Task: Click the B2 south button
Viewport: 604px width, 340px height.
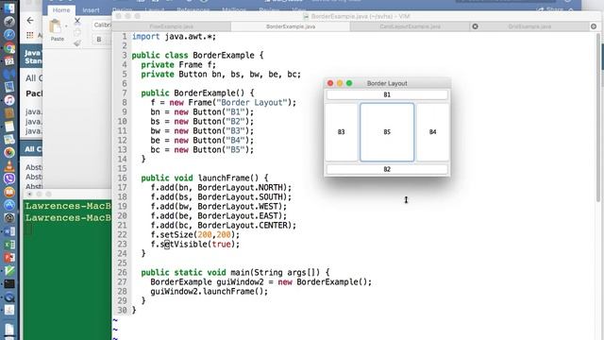Action: (x=387, y=169)
